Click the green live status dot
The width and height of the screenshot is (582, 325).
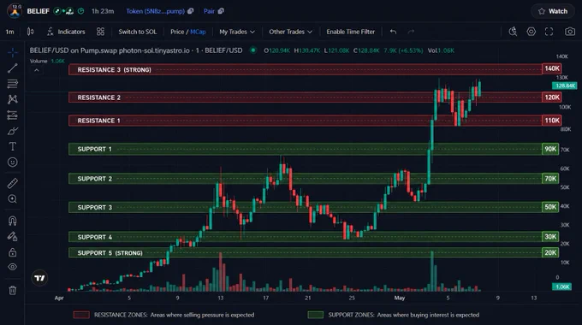pos(253,50)
